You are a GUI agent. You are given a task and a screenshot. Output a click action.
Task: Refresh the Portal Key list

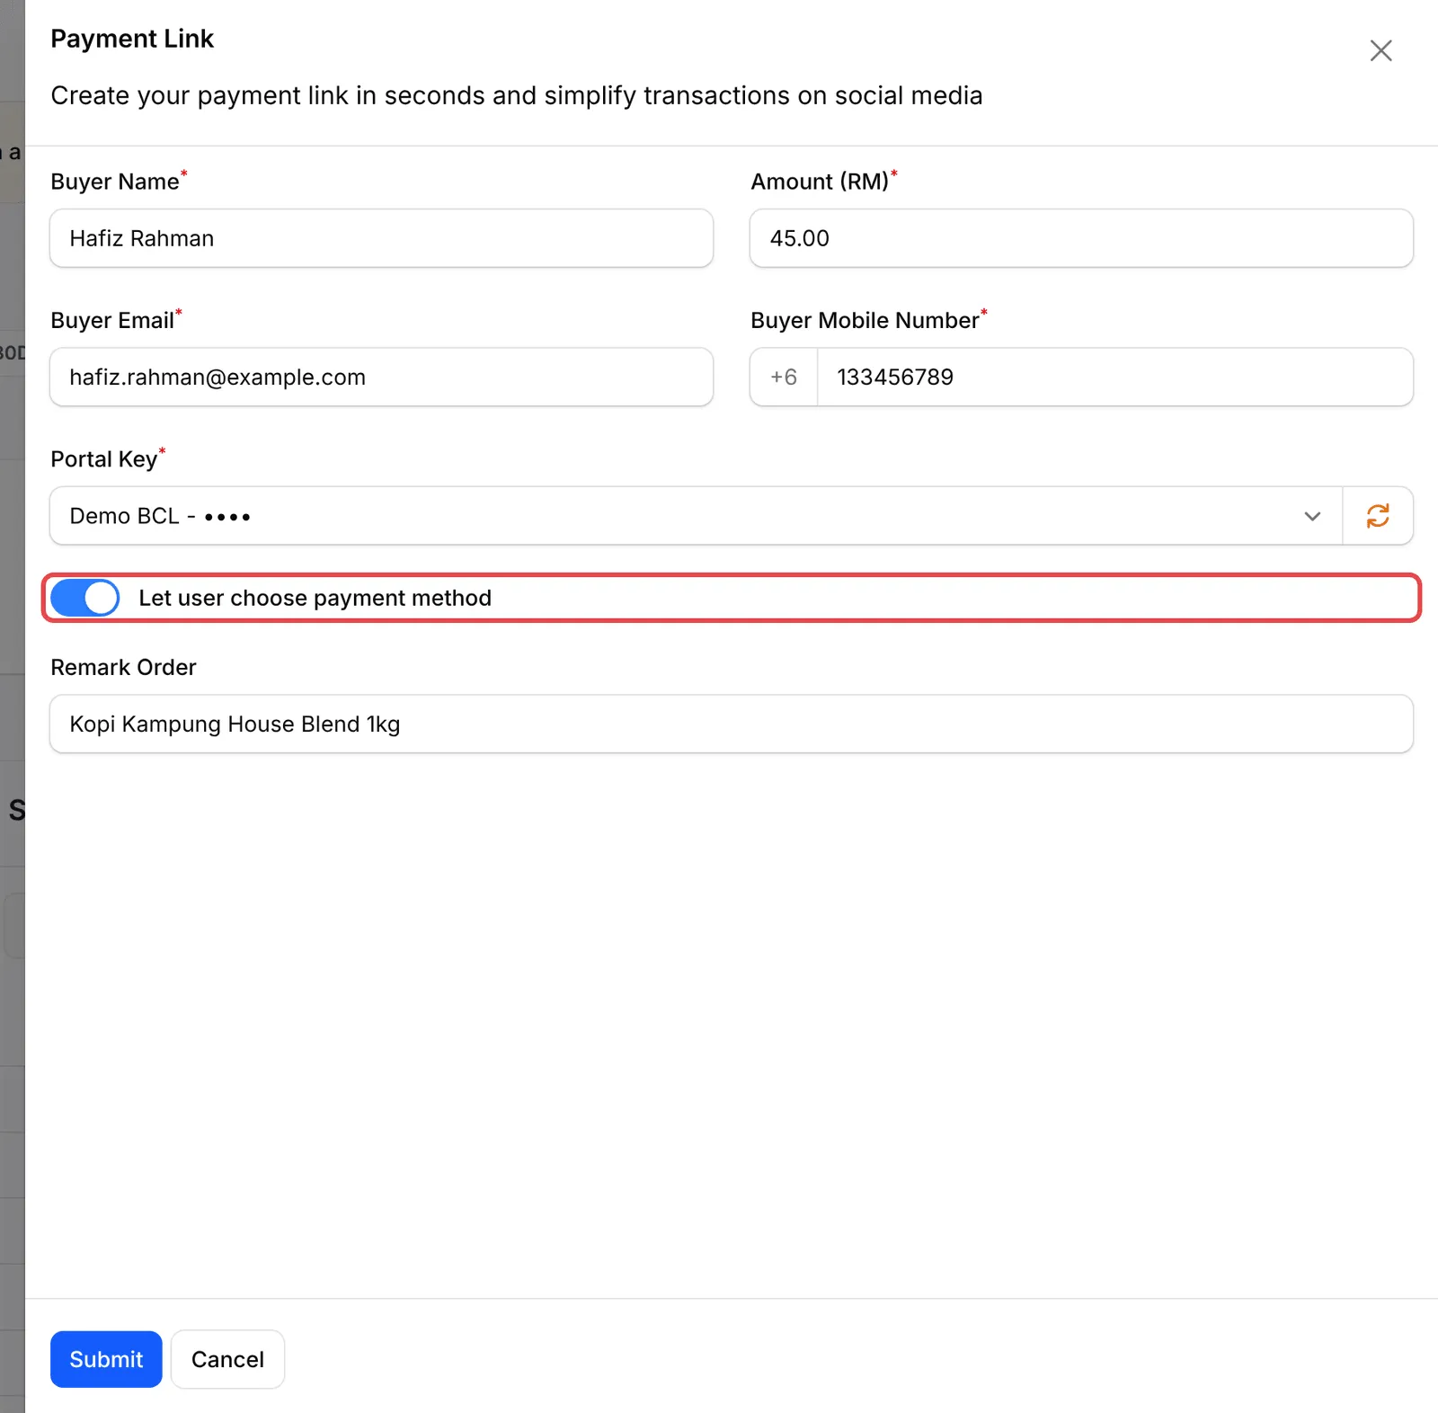1378,516
